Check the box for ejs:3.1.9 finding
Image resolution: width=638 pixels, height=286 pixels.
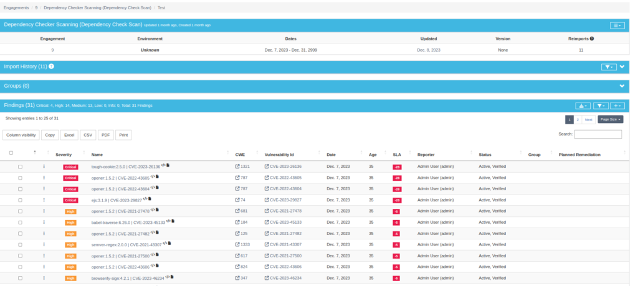21,200
